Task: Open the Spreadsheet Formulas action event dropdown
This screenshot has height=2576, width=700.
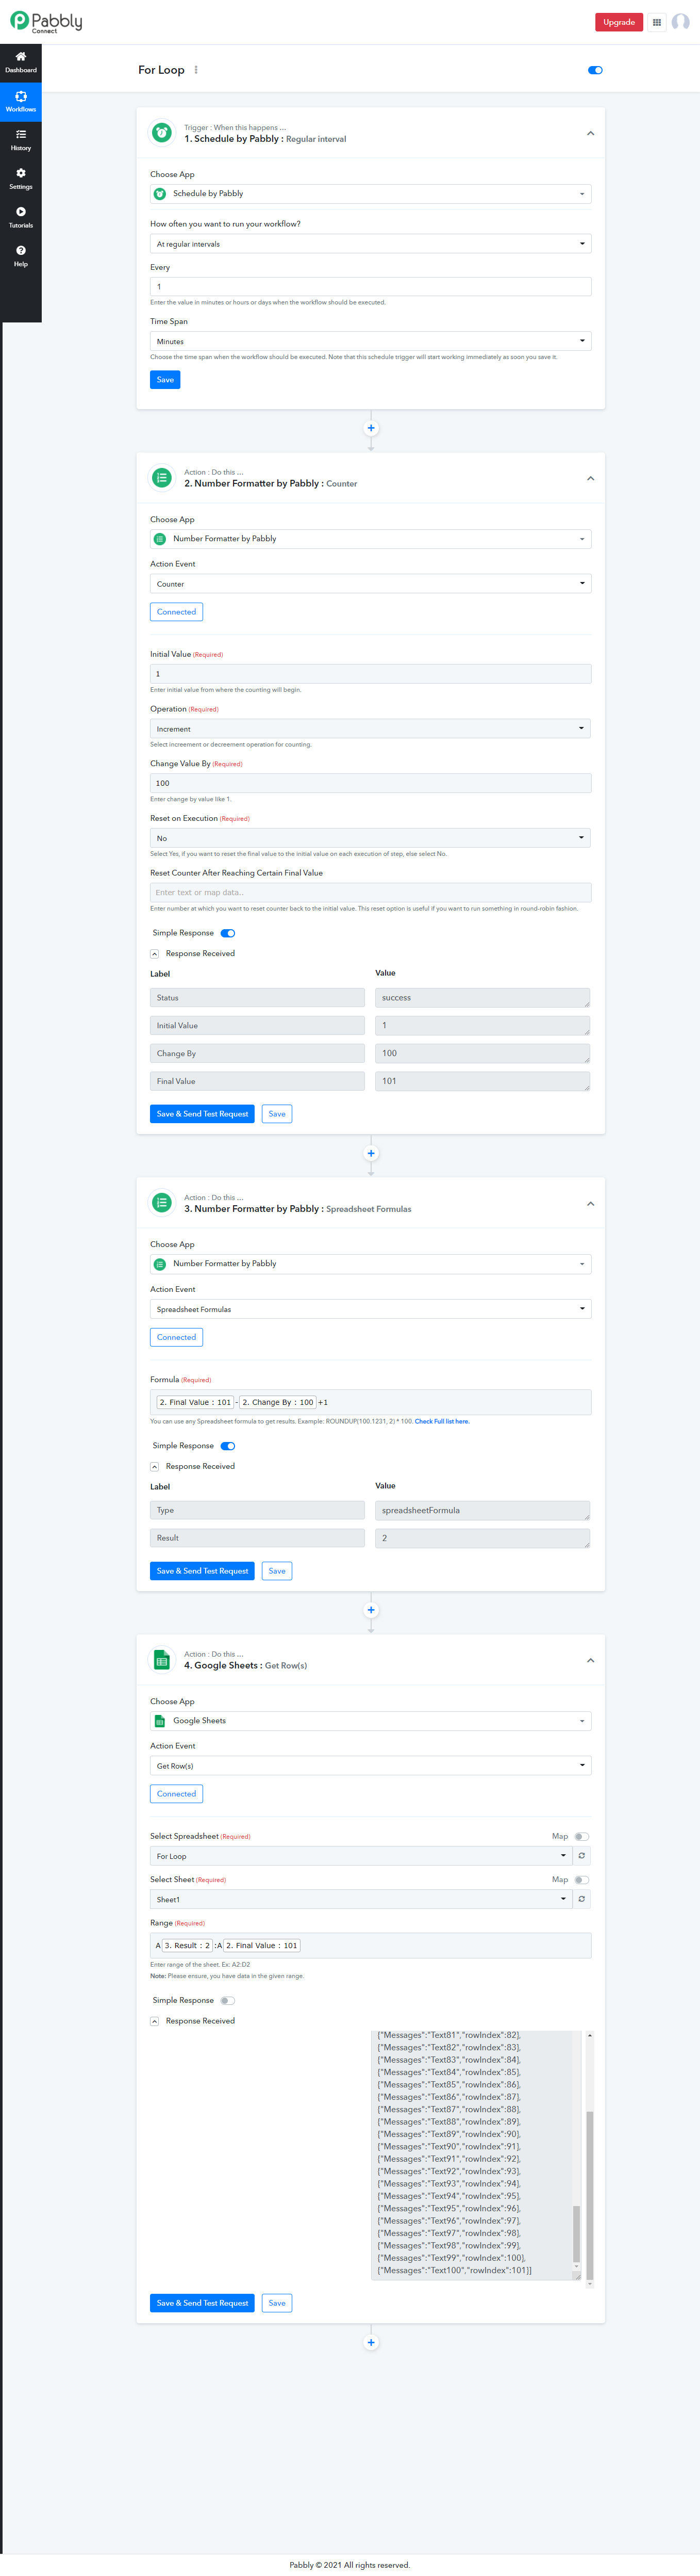Action: 371,1309
